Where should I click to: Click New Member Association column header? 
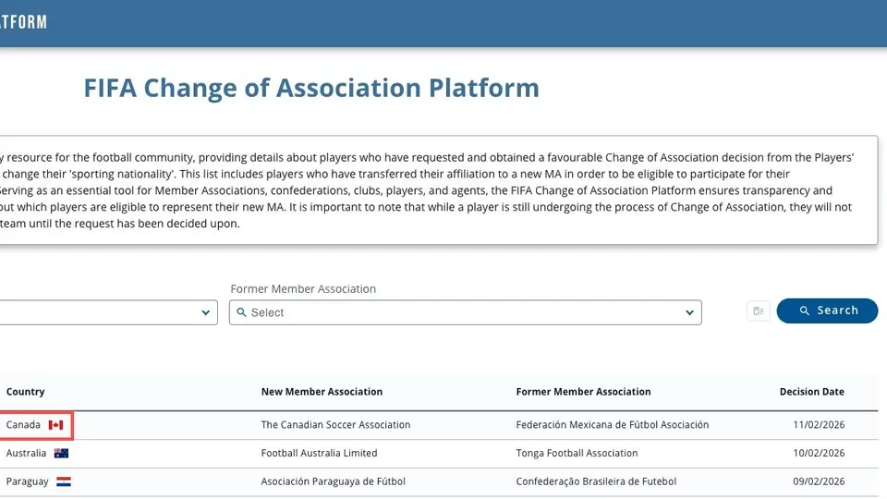[x=322, y=392]
